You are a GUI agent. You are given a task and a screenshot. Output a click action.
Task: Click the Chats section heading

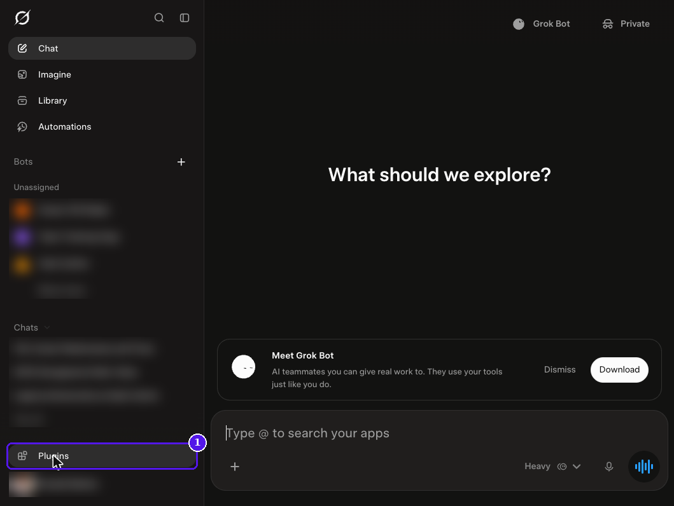click(x=26, y=327)
